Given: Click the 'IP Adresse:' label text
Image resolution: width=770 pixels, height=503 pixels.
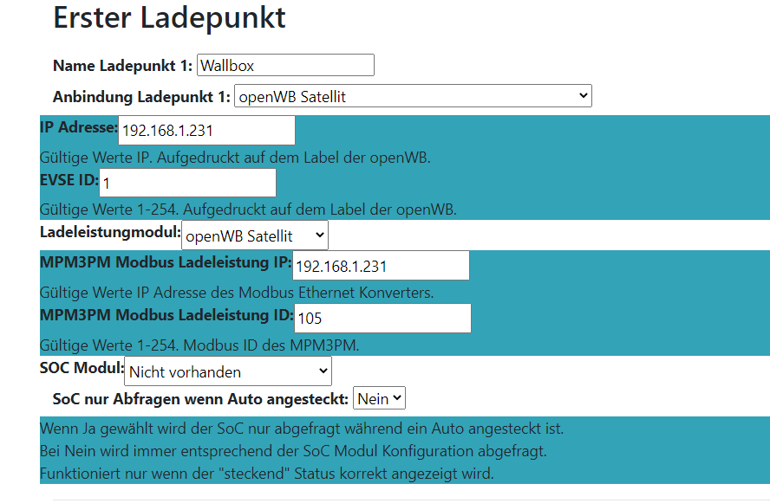Looking at the screenshot, I should click(x=78, y=127).
